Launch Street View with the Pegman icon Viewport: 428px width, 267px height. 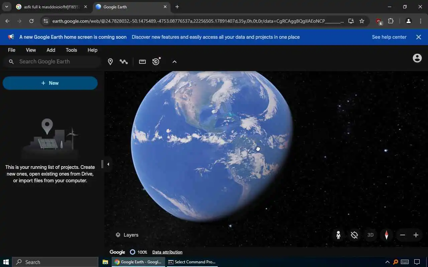click(x=338, y=235)
